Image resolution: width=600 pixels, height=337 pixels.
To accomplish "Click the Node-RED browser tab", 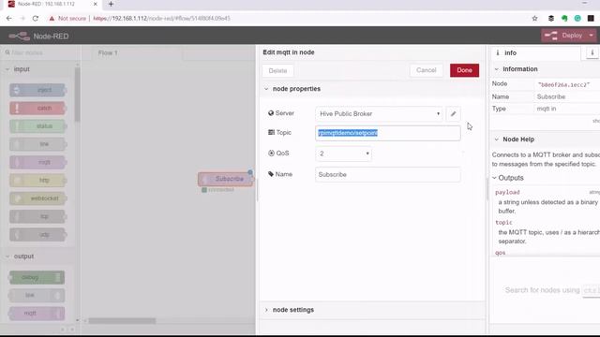I will pyautogui.click(x=52, y=4).
